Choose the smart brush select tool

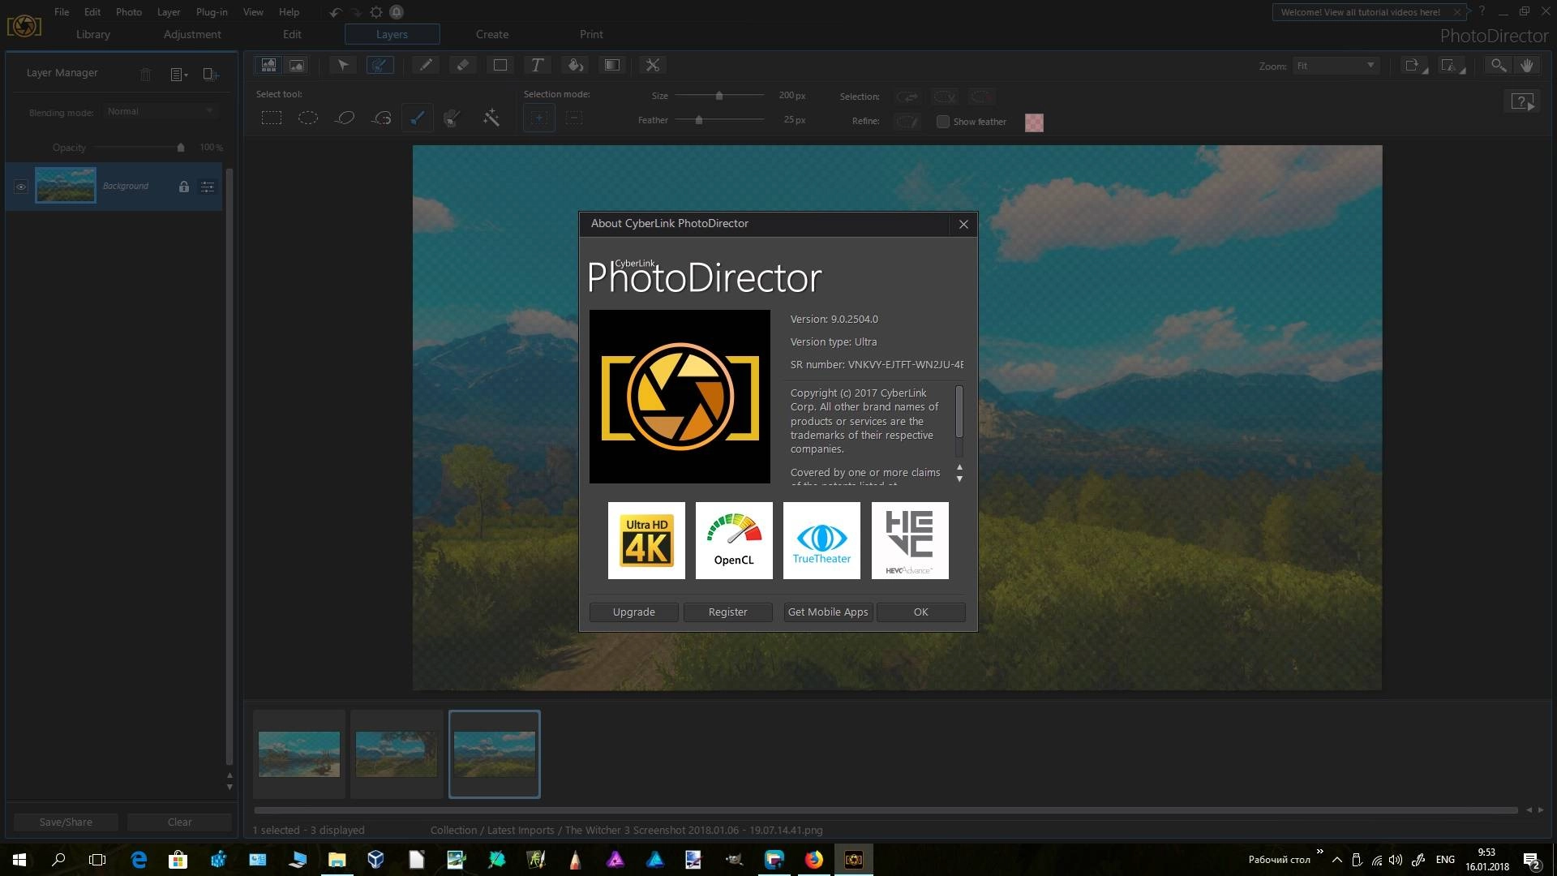tap(453, 118)
